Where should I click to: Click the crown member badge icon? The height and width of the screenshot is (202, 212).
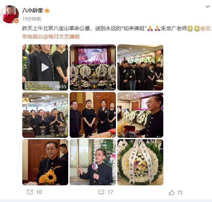[x=47, y=10]
